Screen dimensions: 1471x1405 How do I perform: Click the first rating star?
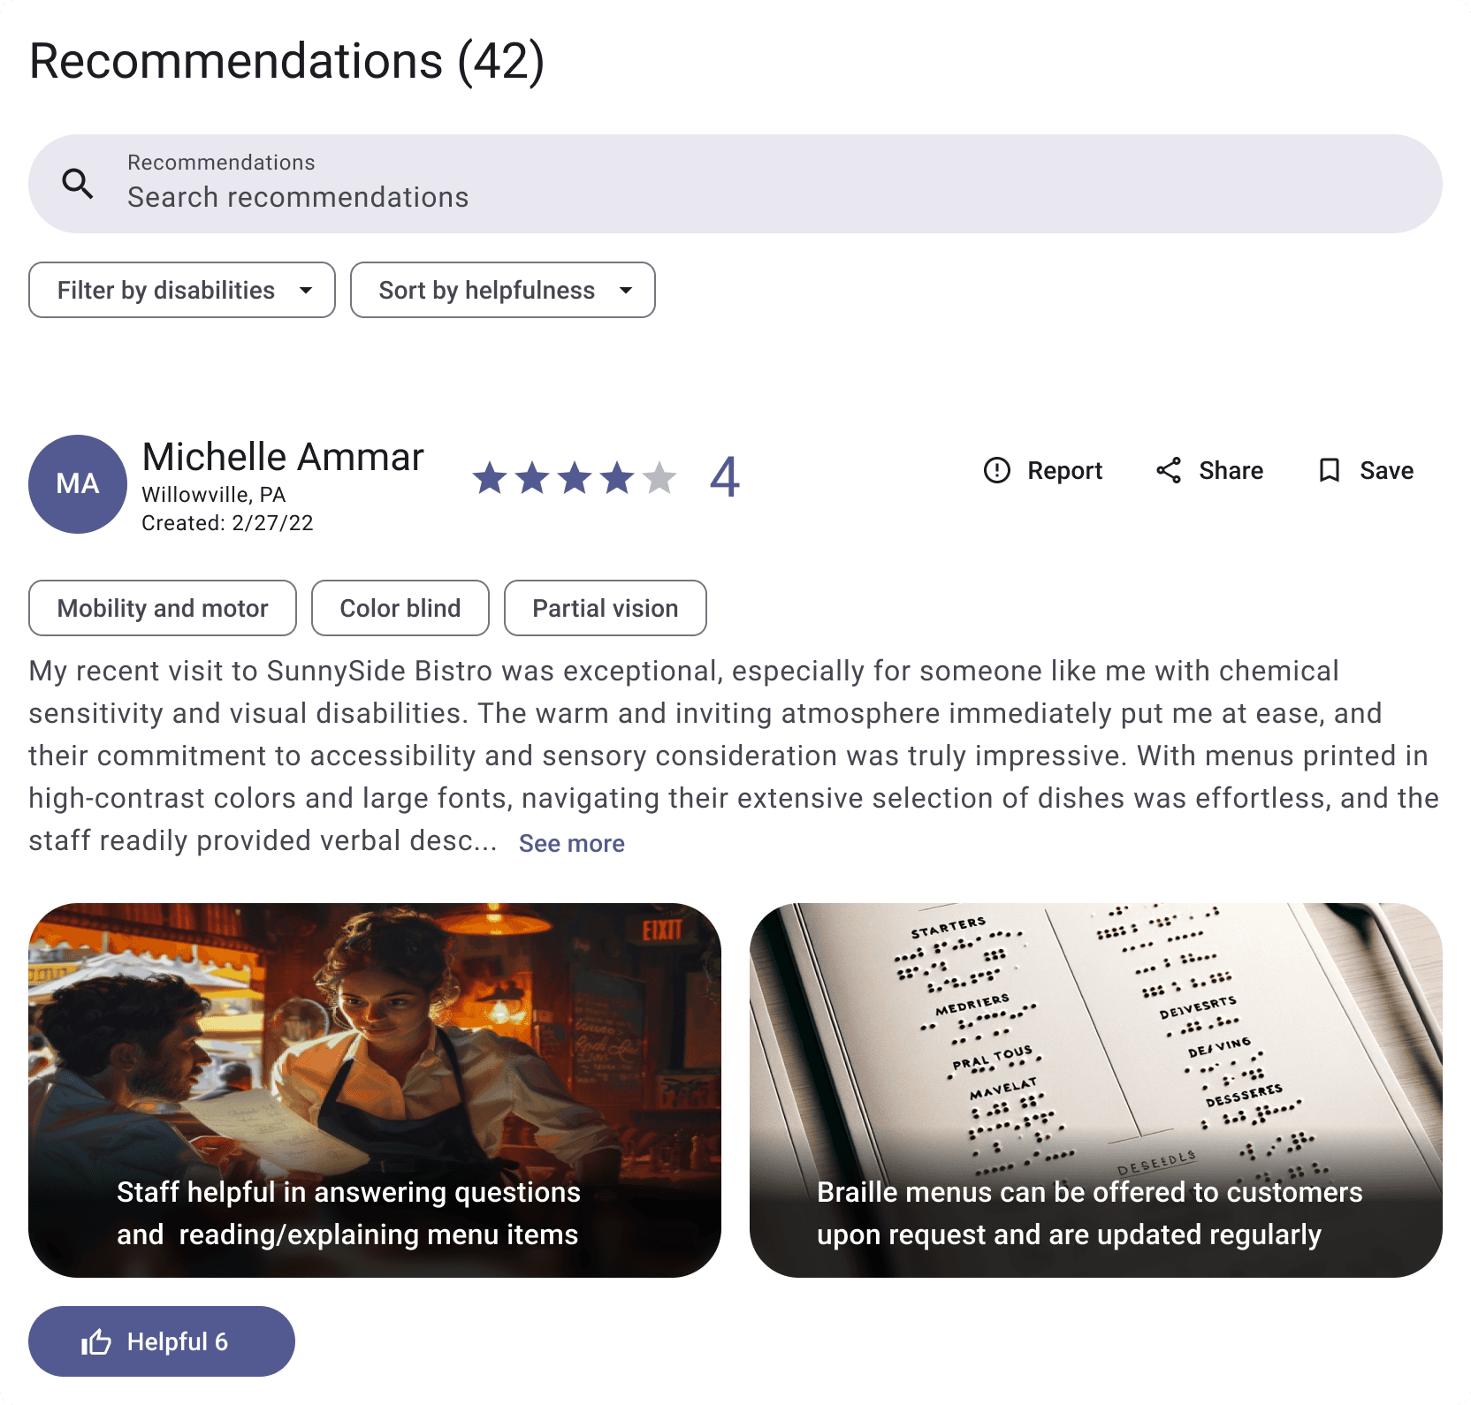pos(490,478)
